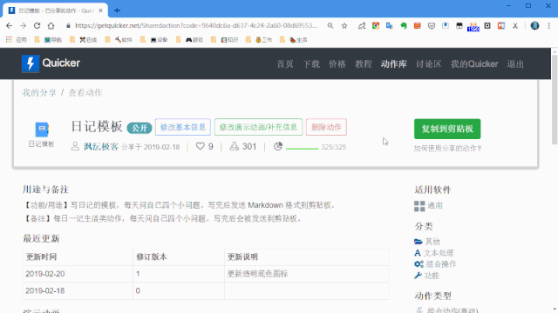The height and width of the screenshot is (313, 558).
Task: Open the 讨论区 nav item
Action: [x=428, y=63]
